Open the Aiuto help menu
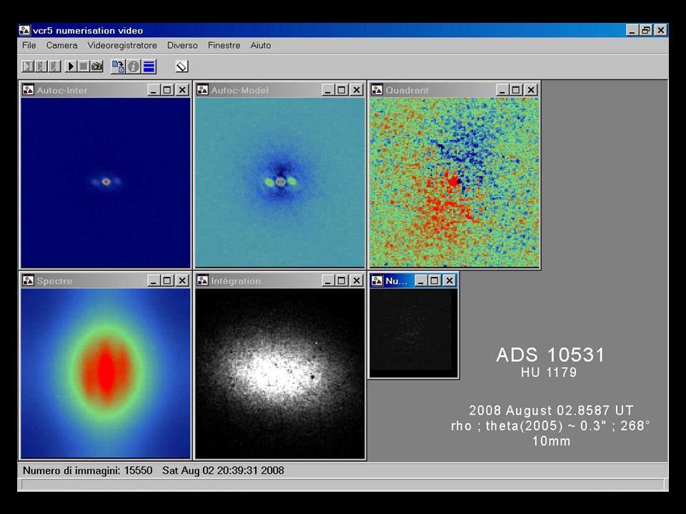686x514 pixels. coord(260,45)
